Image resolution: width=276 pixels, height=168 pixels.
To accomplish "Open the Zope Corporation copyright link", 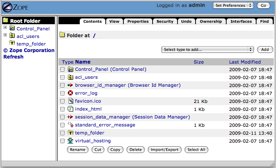I will click(x=29, y=50).
